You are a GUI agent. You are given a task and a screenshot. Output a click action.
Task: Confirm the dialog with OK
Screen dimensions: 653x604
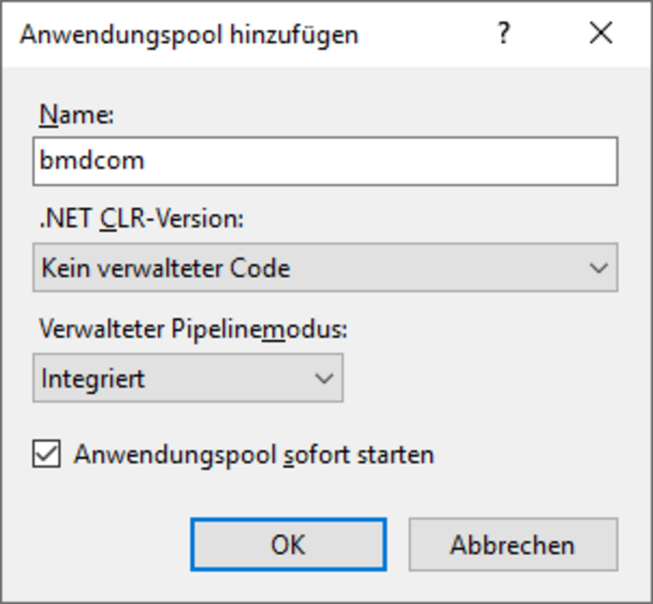[x=288, y=545]
